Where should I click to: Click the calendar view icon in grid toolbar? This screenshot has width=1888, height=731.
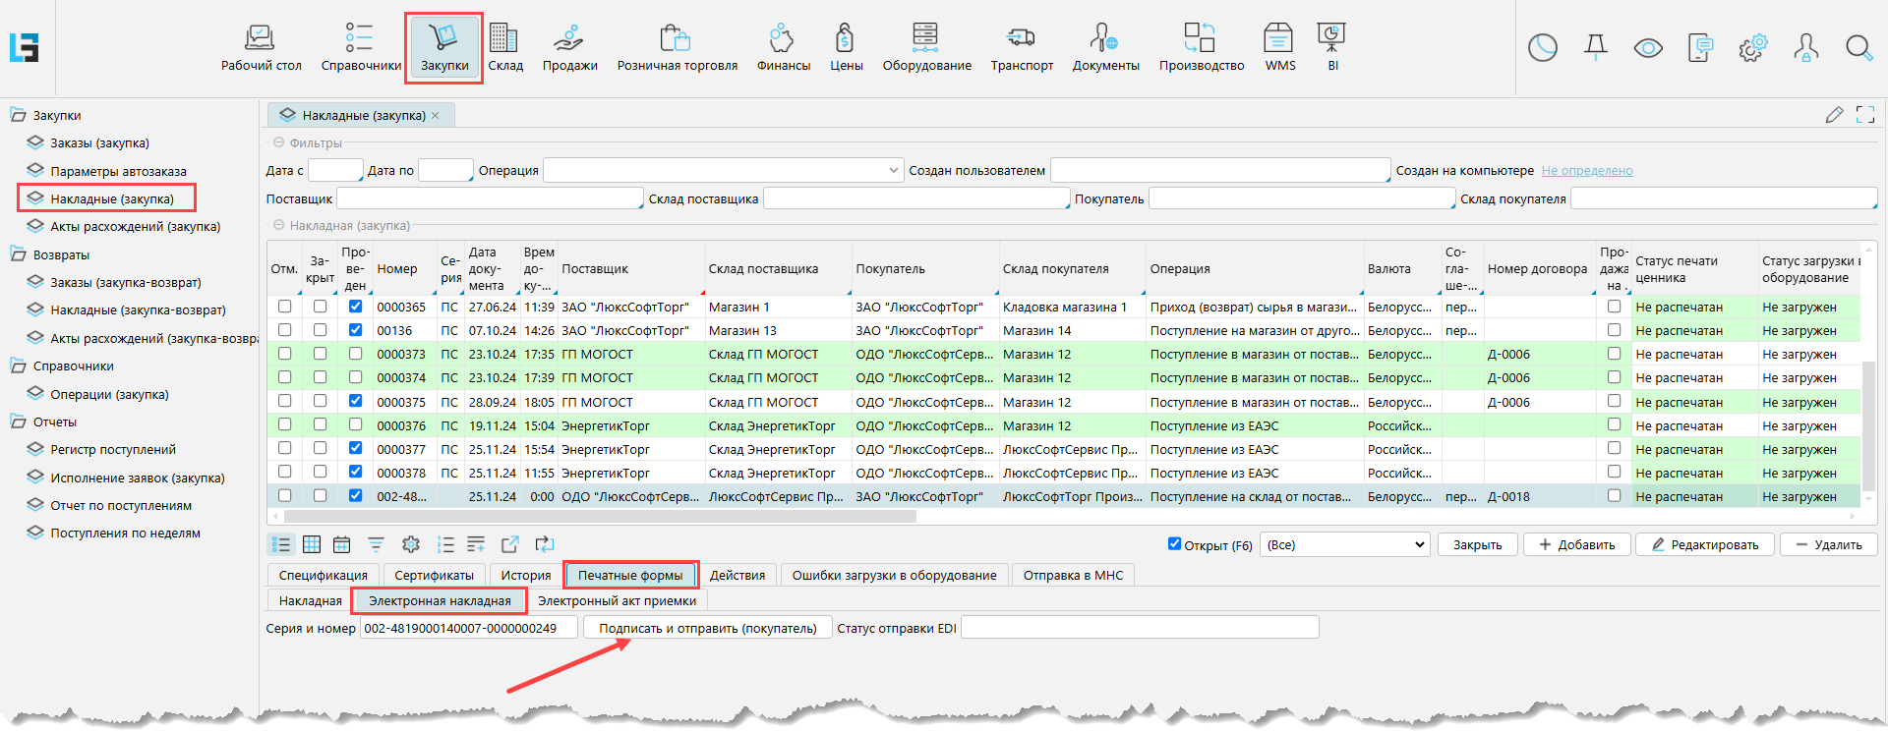coord(342,544)
